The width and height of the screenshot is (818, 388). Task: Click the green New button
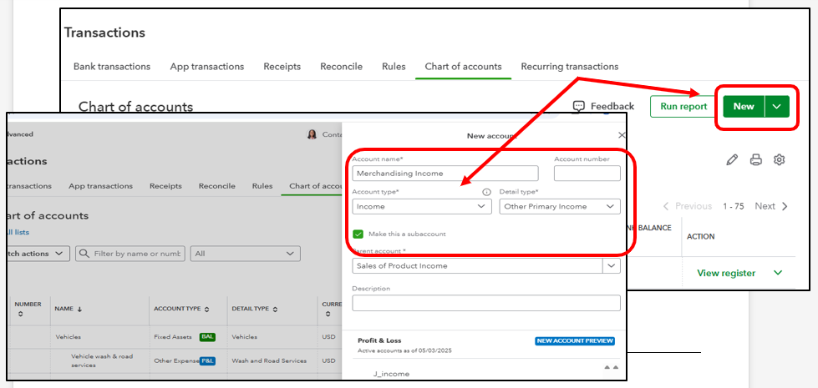(x=744, y=106)
